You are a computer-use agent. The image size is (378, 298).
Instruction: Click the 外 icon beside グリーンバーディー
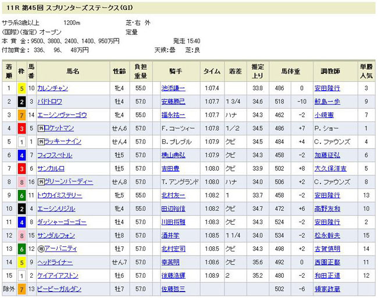point(41,182)
